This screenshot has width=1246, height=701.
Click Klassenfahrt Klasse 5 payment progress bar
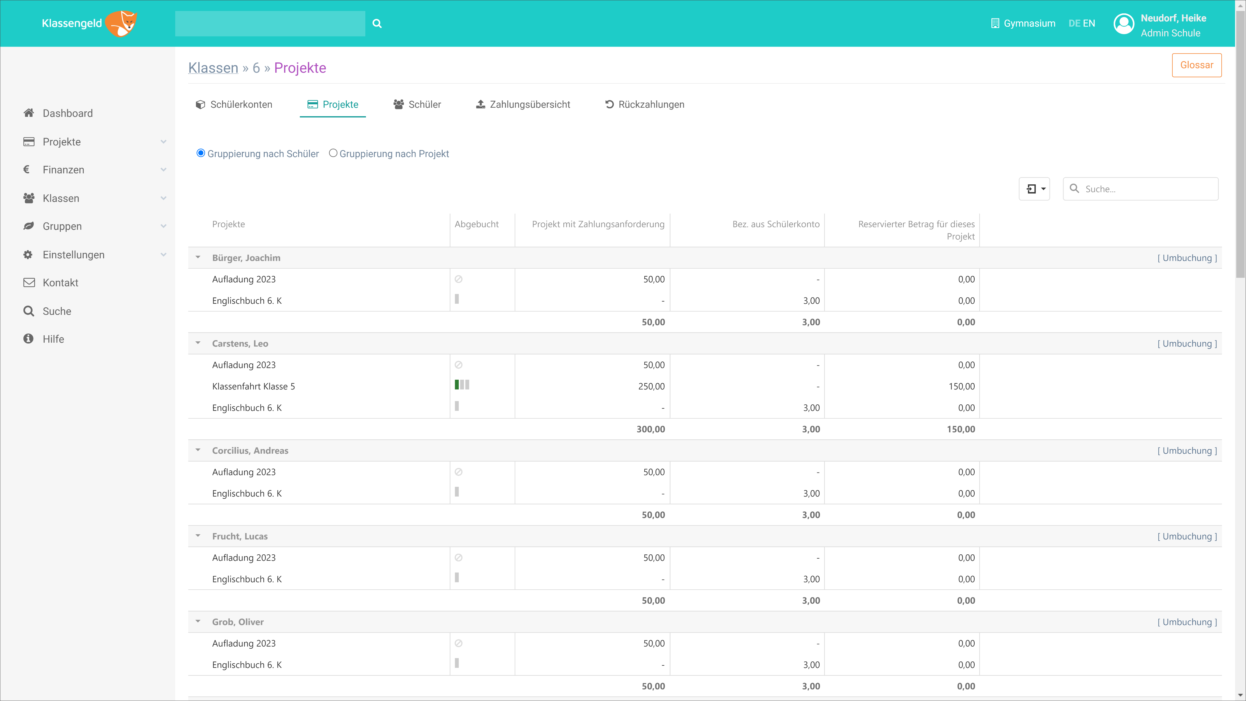(x=462, y=385)
